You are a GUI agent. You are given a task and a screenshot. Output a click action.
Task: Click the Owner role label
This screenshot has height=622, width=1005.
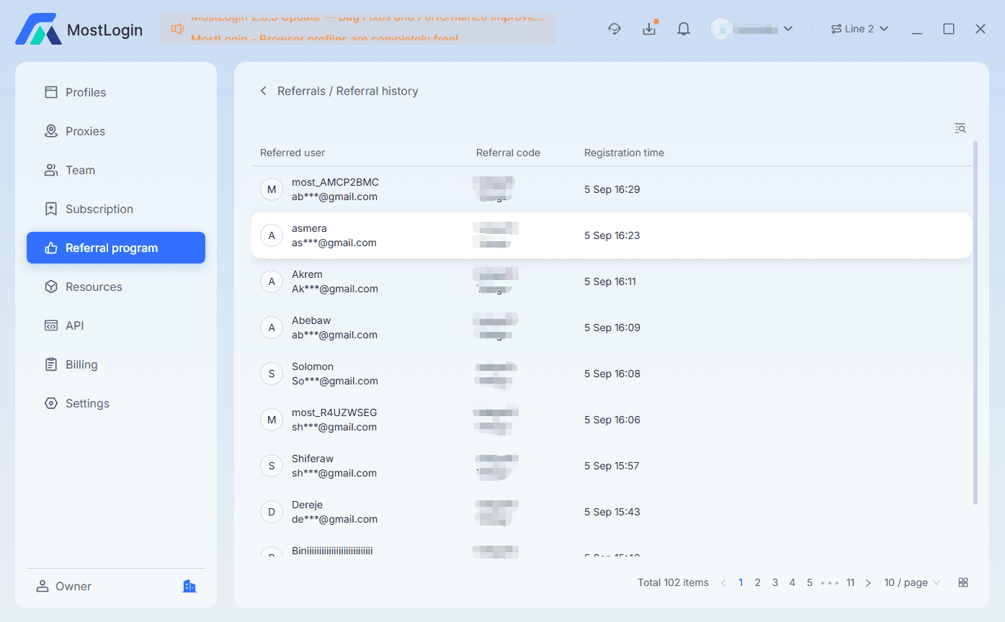tap(73, 586)
